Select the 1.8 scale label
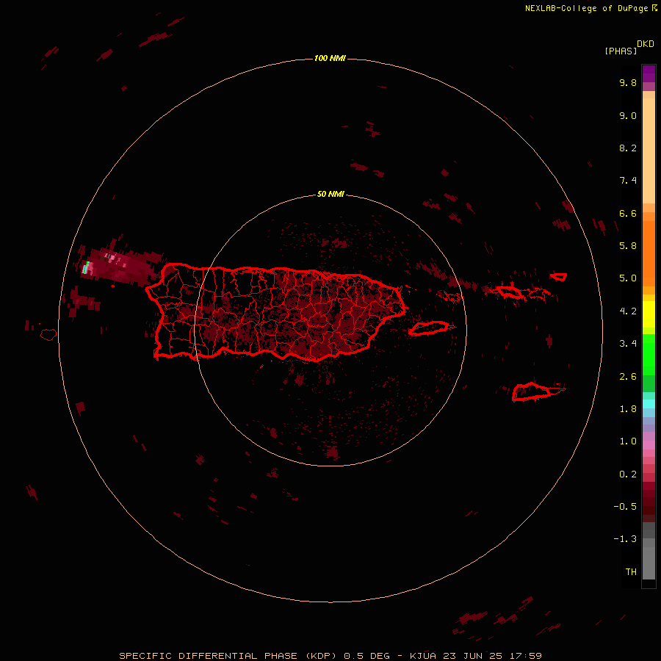 point(628,409)
